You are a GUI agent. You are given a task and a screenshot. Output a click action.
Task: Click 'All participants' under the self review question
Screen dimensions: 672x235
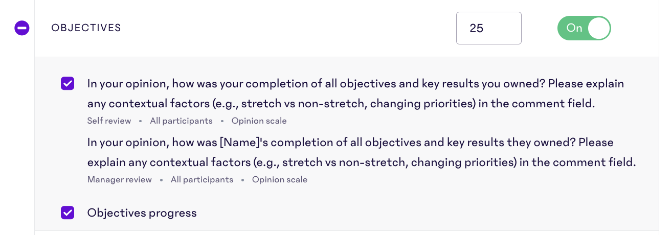point(181,121)
